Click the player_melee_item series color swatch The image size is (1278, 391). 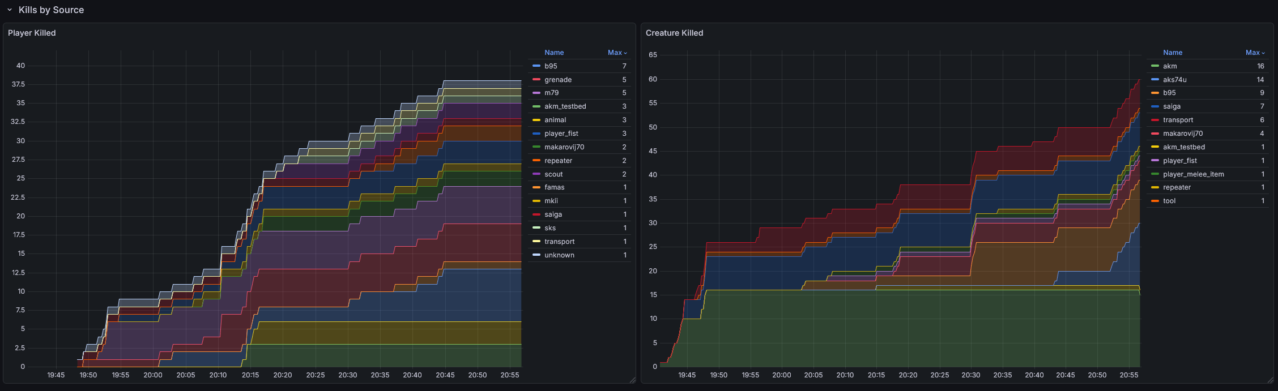pos(1155,174)
